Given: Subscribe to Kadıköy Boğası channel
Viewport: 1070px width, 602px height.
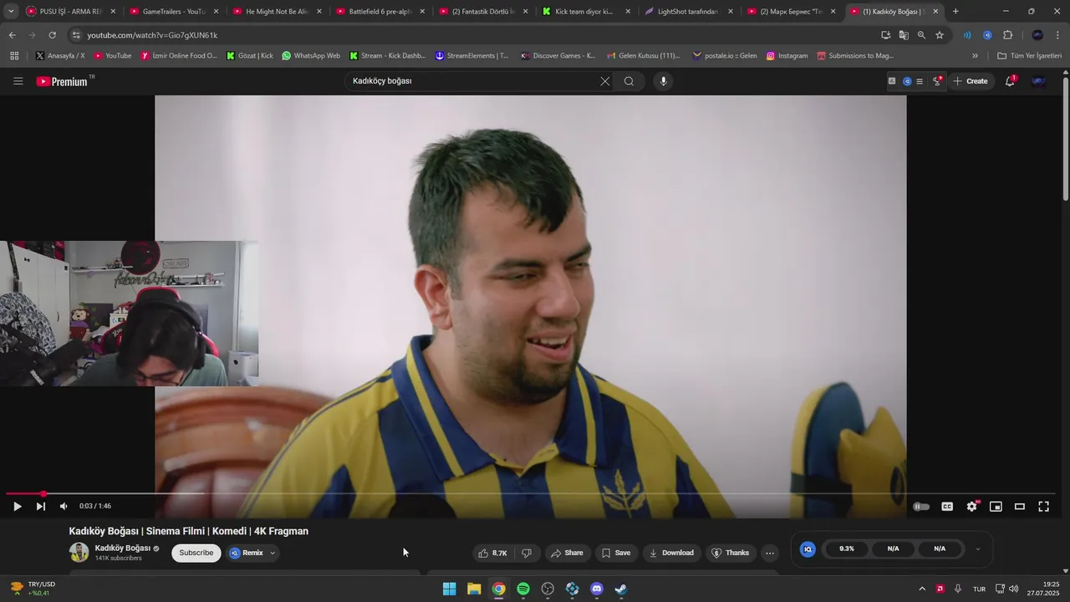Looking at the screenshot, I should click(196, 553).
